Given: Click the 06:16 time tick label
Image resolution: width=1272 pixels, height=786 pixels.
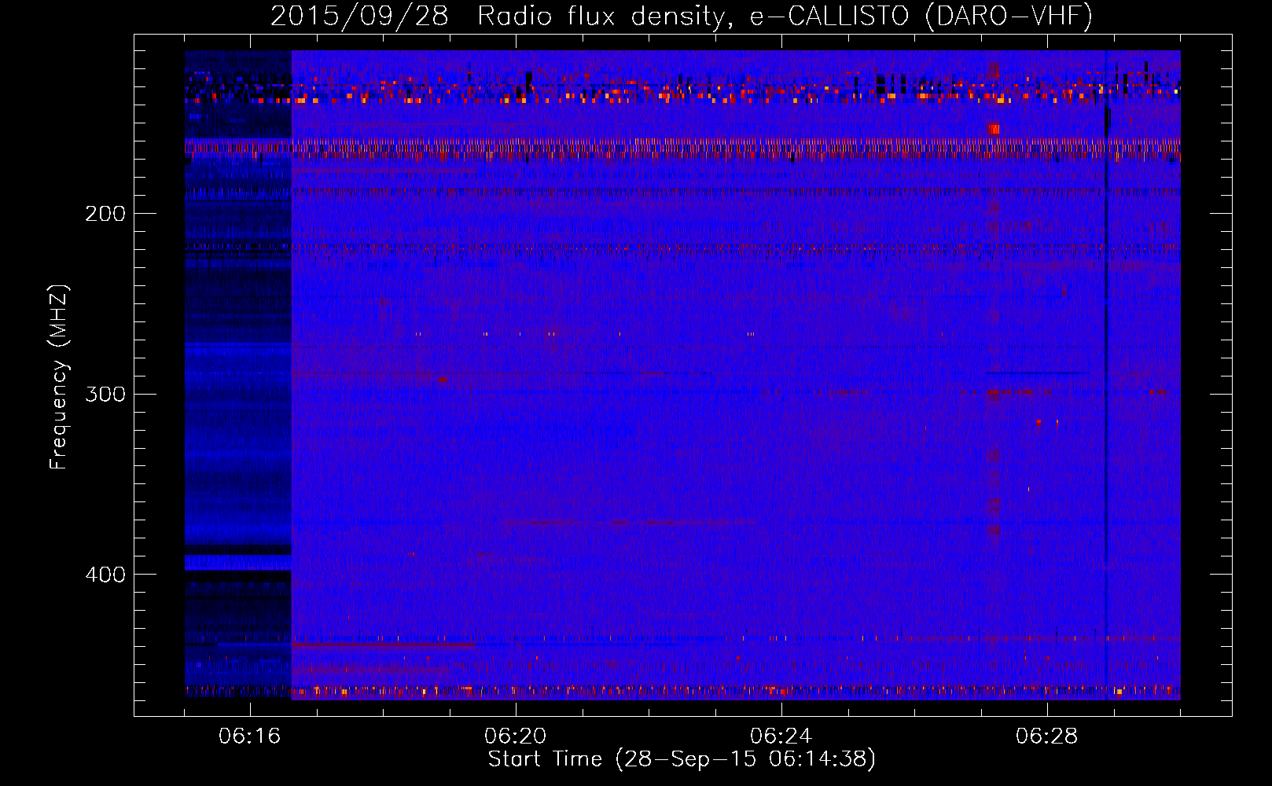Looking at the screenshot, I should click(x=250, y=736).
